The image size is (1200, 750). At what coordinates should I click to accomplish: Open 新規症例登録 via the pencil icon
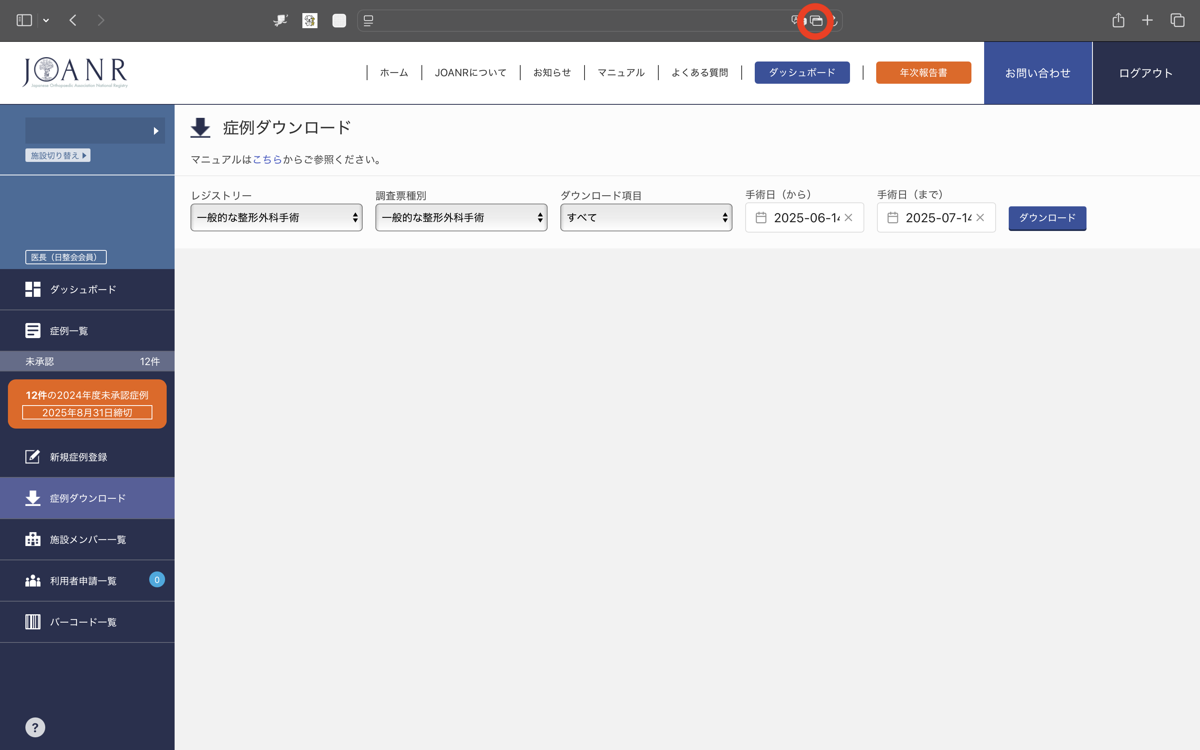[33, 456]
